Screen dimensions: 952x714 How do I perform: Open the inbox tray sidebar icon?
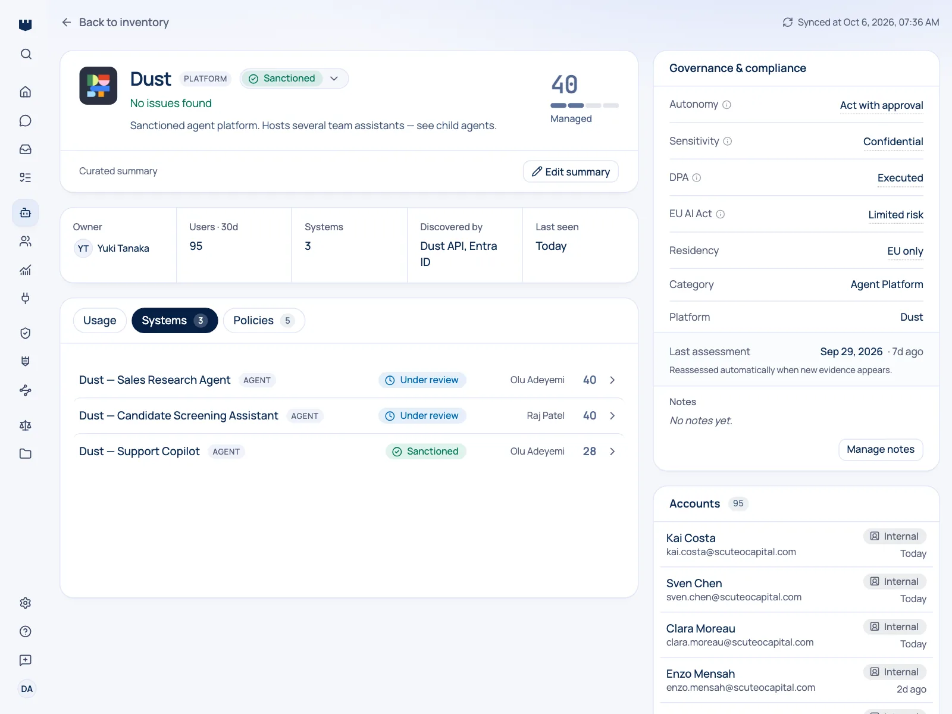(x=26, y=149)
